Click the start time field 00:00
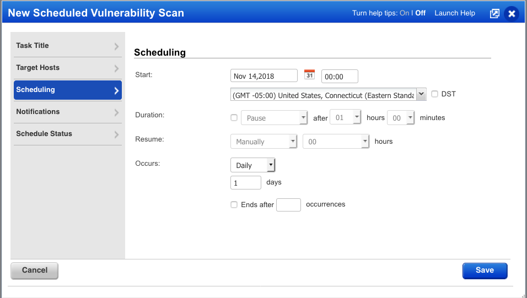This screenshot has height=298, width=527. 340,76
